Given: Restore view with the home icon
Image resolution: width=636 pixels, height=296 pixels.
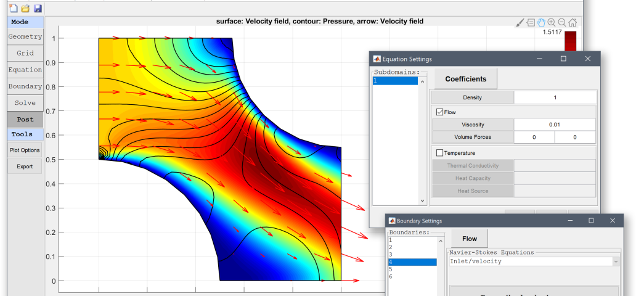Looking at the screenshot, I should (573, 23).
